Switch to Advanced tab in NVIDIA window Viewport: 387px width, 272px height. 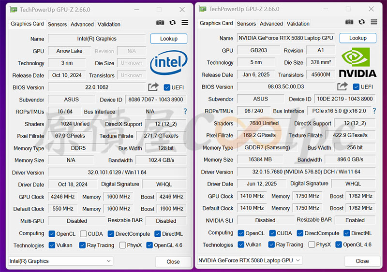click(x=271, y=24)
